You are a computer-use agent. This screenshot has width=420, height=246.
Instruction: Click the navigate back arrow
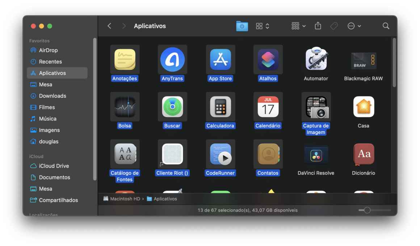click(x=109, y=26)
